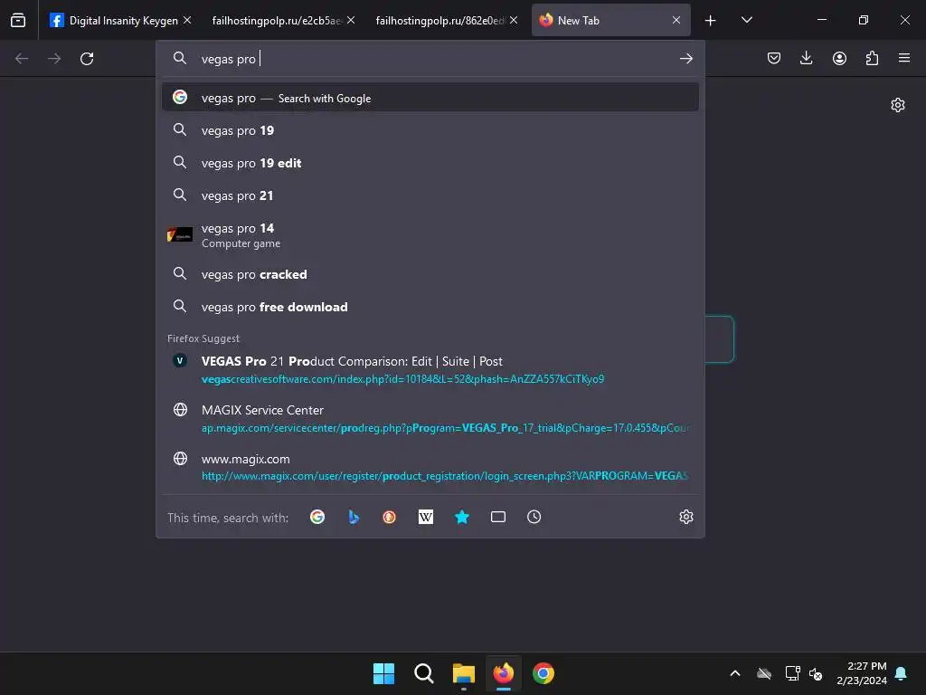926x695 pixels.
Task: Open File Explorer from taskbar
Action: click(x=464, y=673)
